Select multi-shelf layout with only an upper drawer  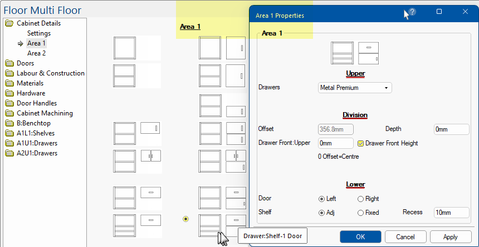pos(136,226)
